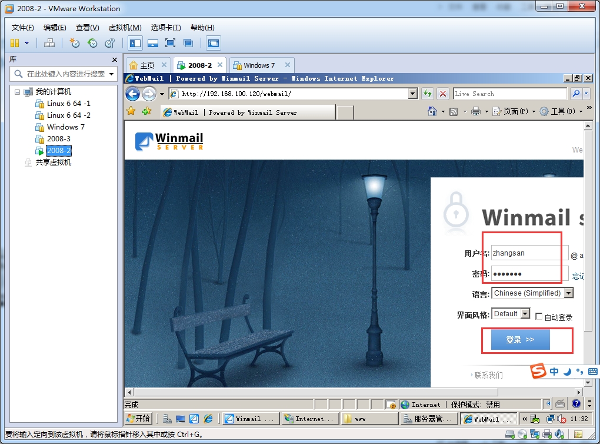Image resolution: width=600 pixels, height=444 pixels.
Task: Select Linux 6 64 -2 virtual machine
Action: pos(68,115)
